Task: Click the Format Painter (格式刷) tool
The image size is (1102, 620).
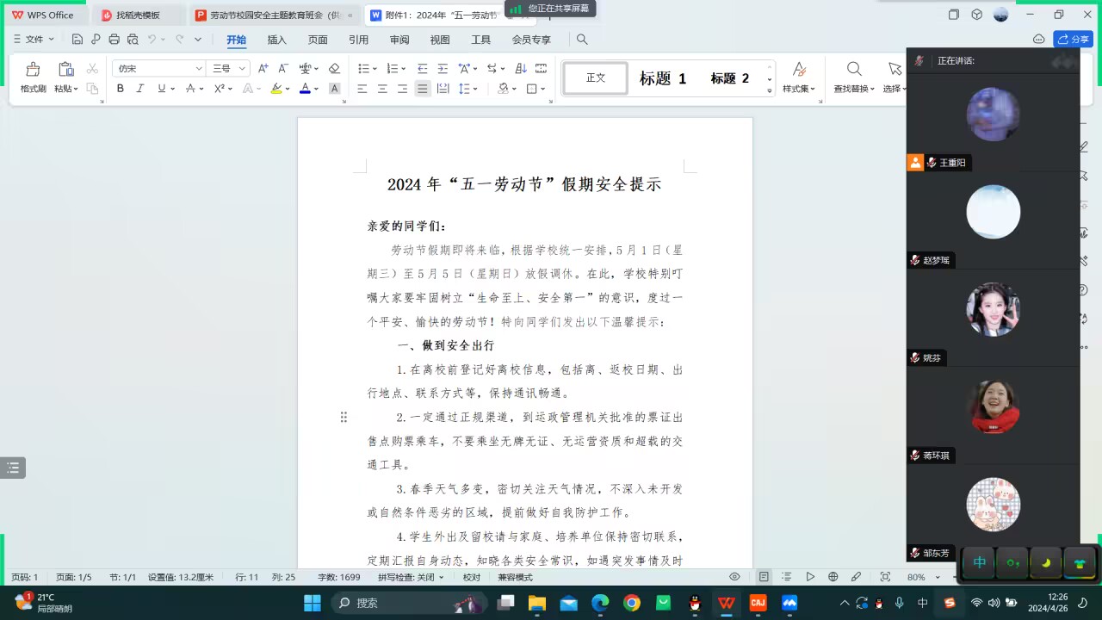Action: tap(33, 77)
